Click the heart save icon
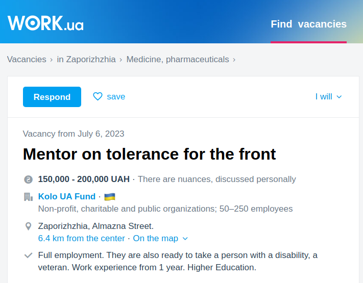This screenshot has height=283, width=363. [98, 96]
